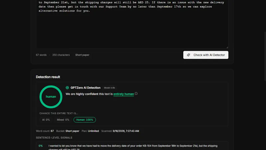The width and height of the screenshot is (266, 150).
Task: Click the 0% score of first sentence
Action: pos(41,146)
